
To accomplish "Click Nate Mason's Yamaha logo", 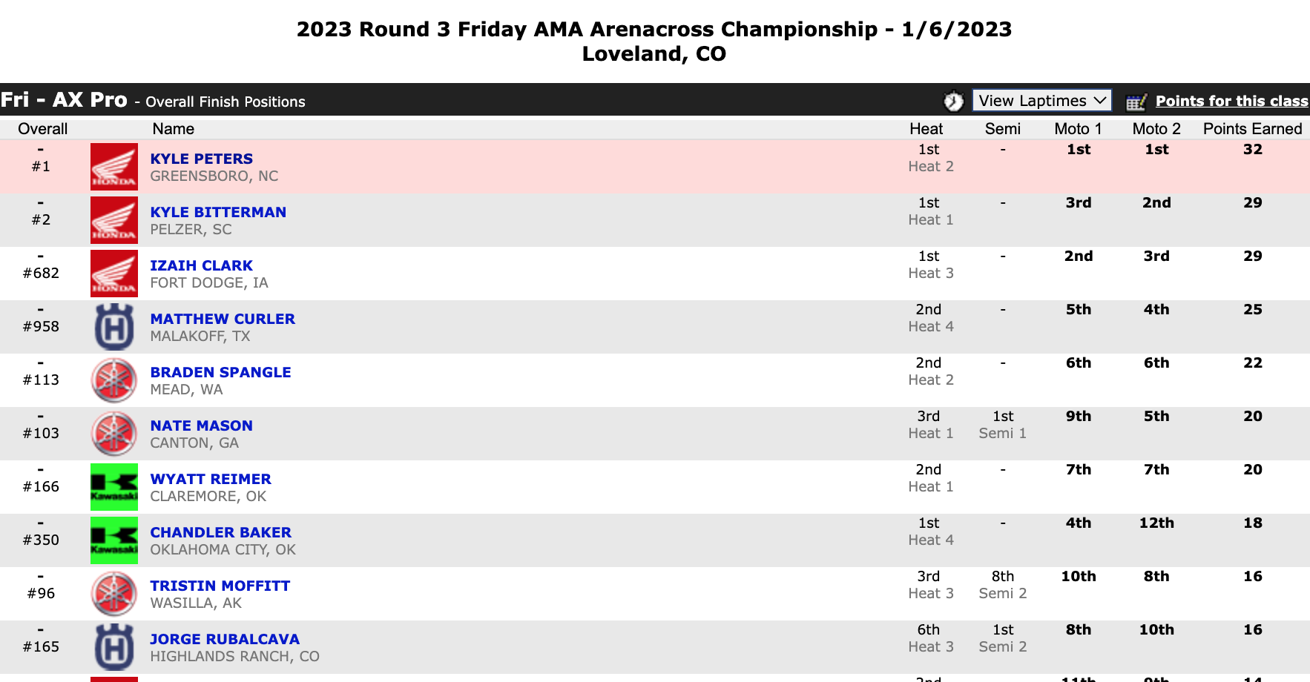I will [x=114, y=434].
